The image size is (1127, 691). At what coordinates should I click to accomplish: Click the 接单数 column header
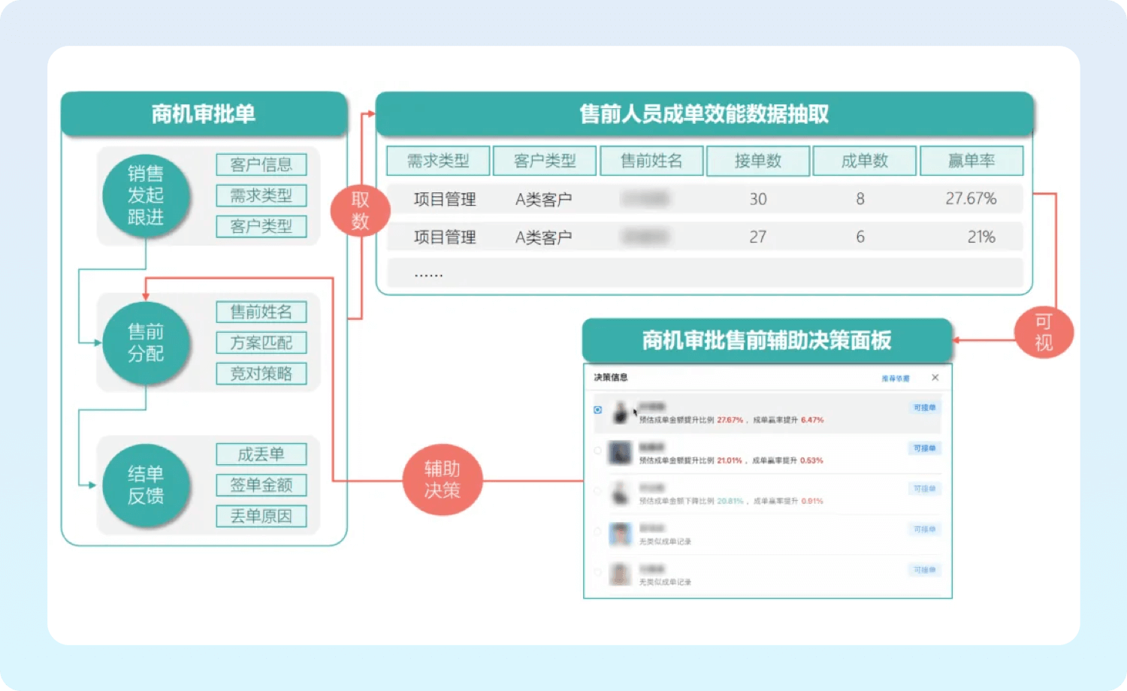coord(757,161)
